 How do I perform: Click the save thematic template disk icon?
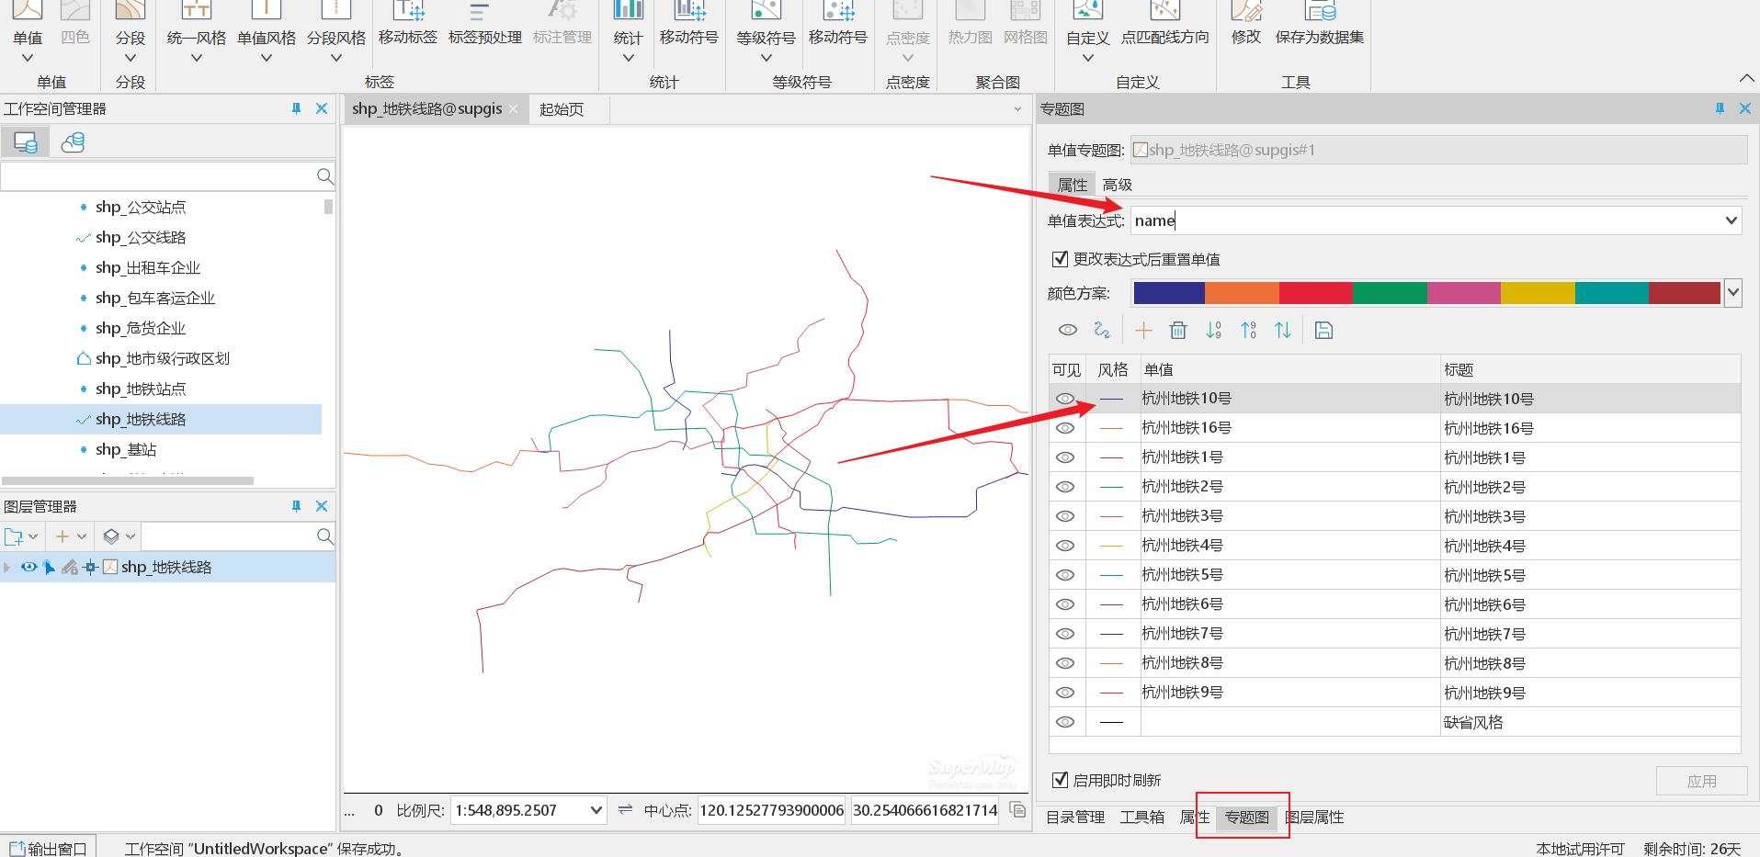1323,331
